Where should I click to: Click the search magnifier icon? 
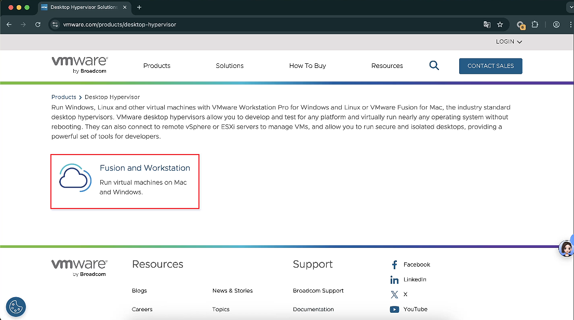434,65
